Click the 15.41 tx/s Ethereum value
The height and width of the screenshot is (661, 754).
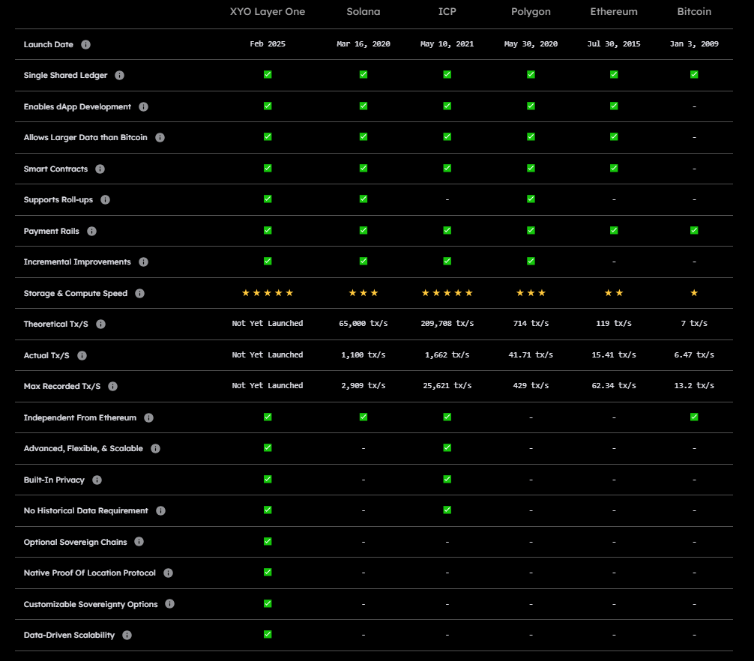point(614,354)
